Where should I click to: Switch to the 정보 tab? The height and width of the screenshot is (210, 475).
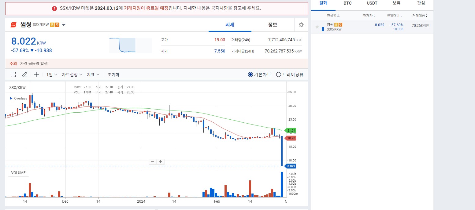[272, 25]
